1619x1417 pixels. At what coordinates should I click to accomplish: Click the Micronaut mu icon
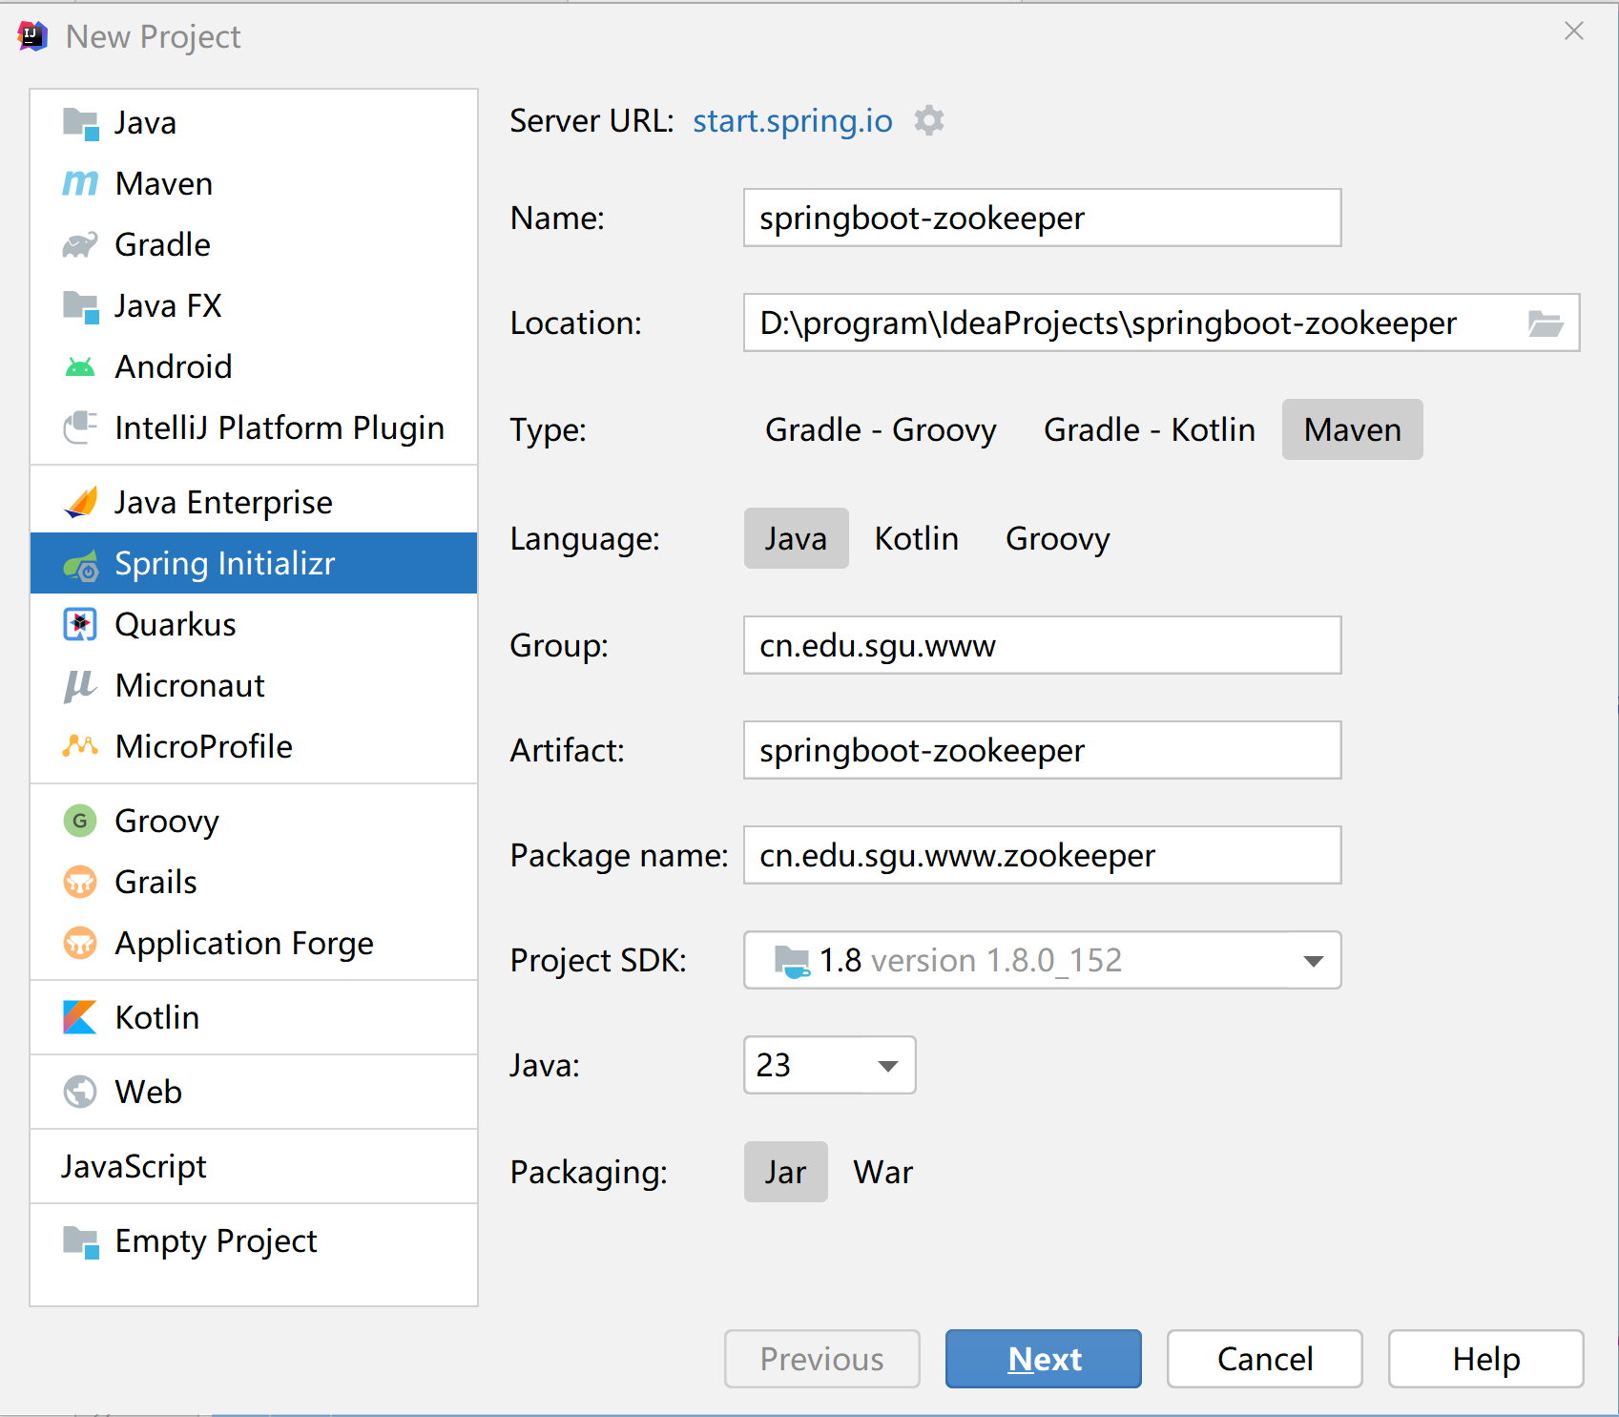[x=80, y=685]
